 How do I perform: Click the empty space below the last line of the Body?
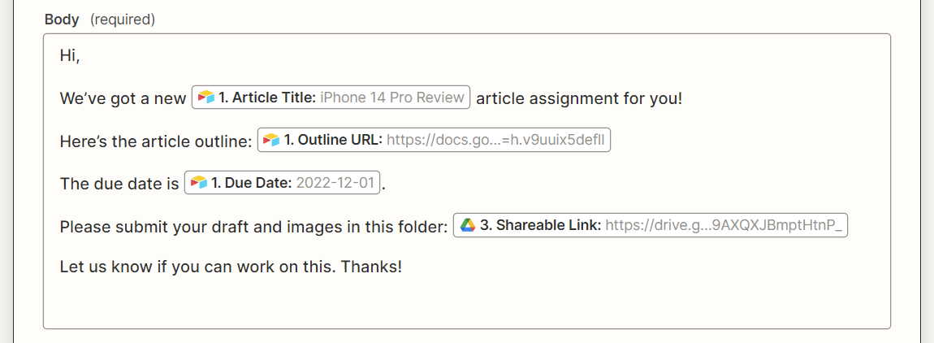466,303
